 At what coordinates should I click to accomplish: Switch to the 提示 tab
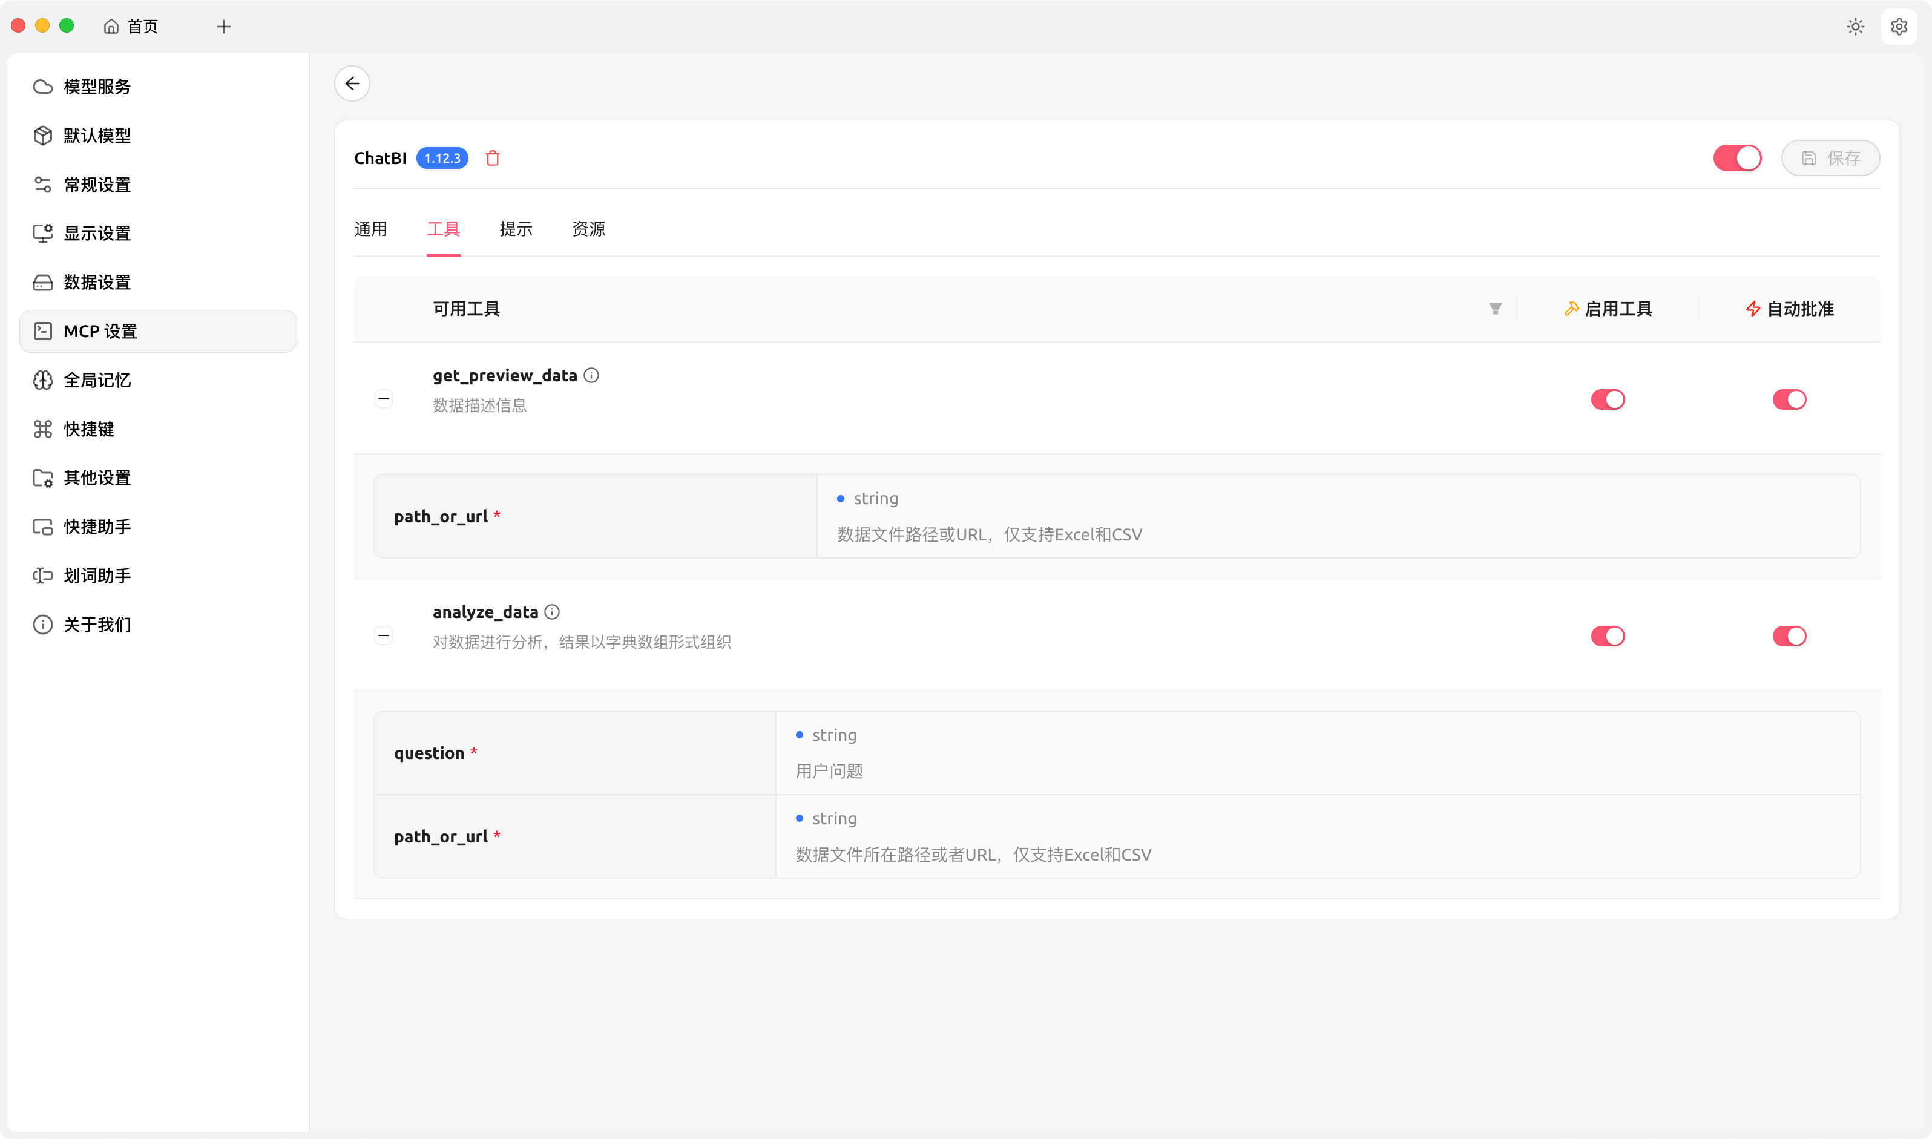coord(516,229)
